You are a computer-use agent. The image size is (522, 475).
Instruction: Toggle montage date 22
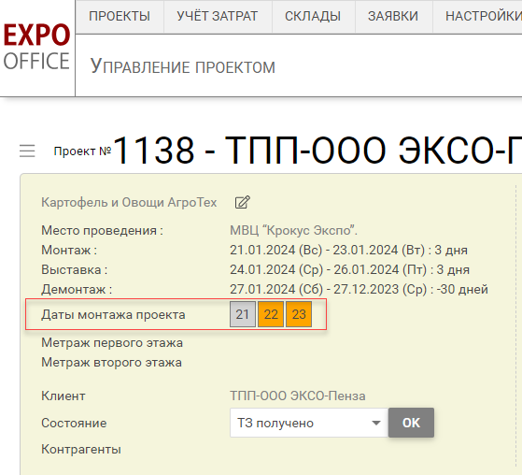point(271,314)
